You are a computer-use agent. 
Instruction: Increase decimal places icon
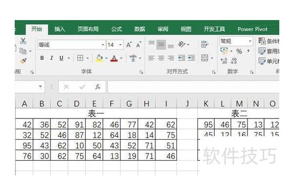224,61
